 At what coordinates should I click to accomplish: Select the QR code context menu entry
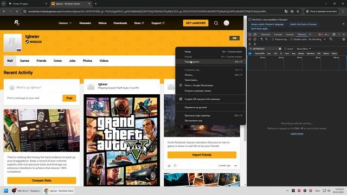[x=210, y=99]
